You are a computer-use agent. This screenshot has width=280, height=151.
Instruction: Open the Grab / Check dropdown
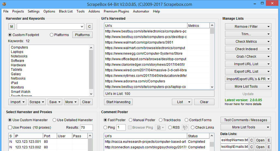tap(248, 56)
